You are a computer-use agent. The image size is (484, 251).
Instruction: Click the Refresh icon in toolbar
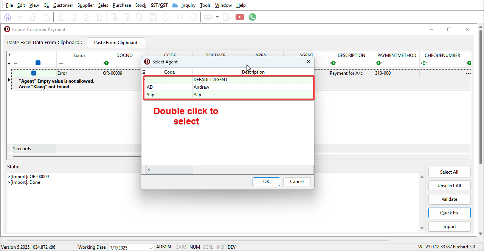point(193,17)
